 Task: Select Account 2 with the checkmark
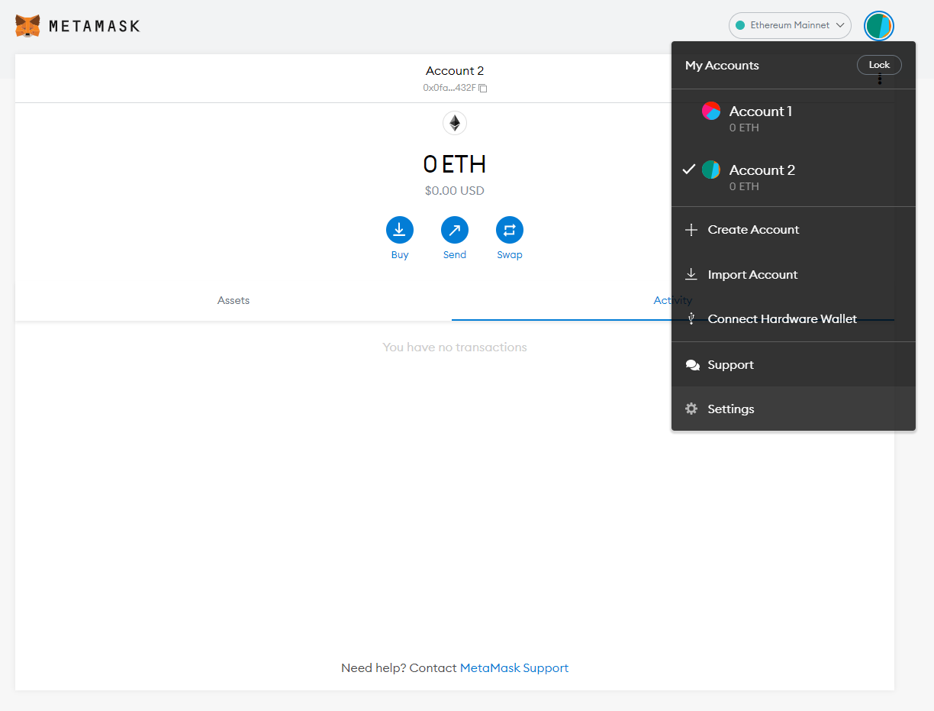pos(762,170)
